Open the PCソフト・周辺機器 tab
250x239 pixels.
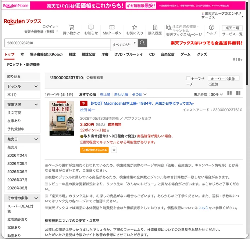click(24, 65)
